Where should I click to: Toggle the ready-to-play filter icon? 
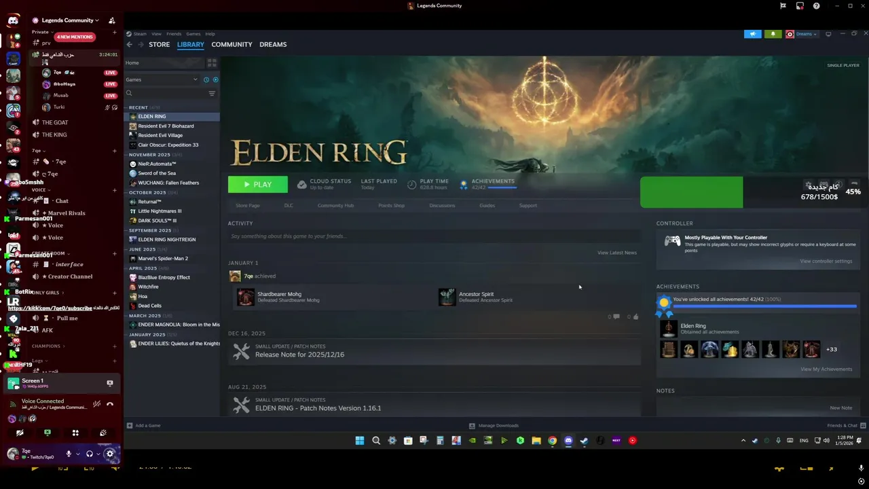(x=215, y=79)
